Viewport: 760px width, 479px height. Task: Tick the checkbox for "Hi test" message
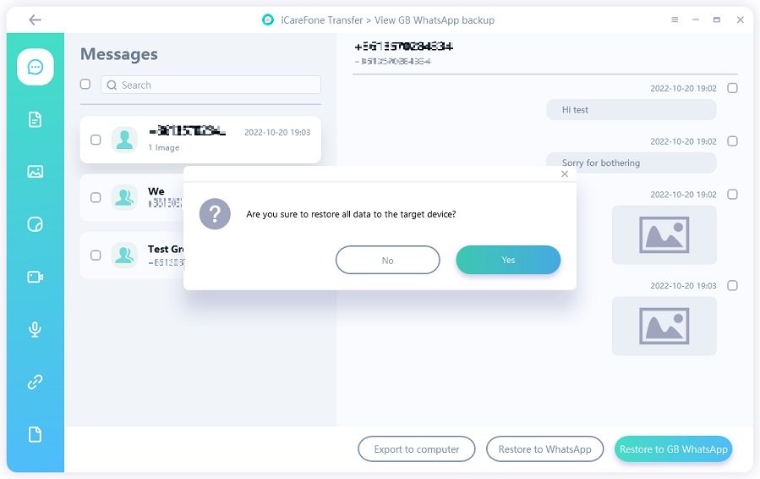click(732, 88)
